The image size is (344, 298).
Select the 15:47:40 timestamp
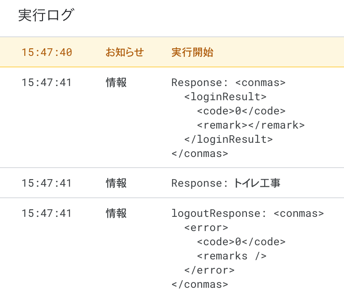[x=47, y=52]
